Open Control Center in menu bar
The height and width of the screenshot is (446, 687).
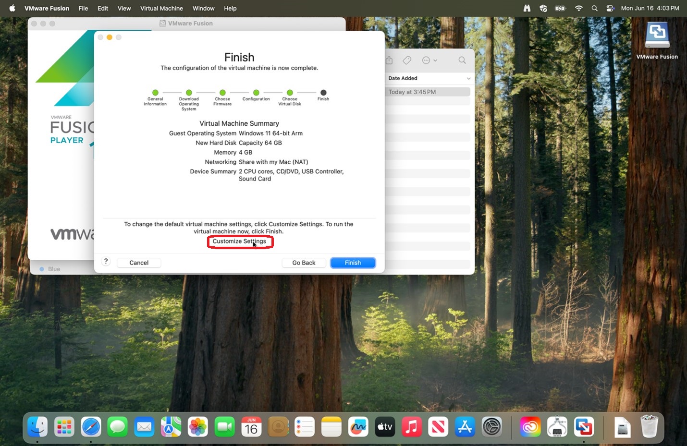click(x=610, y=8)
